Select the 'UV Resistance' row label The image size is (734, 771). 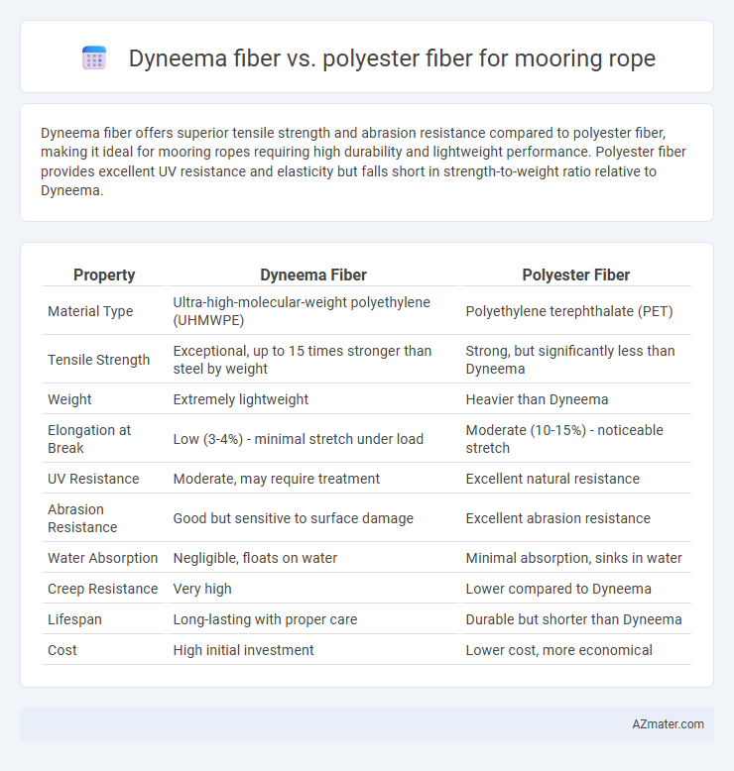coord(93,479)
